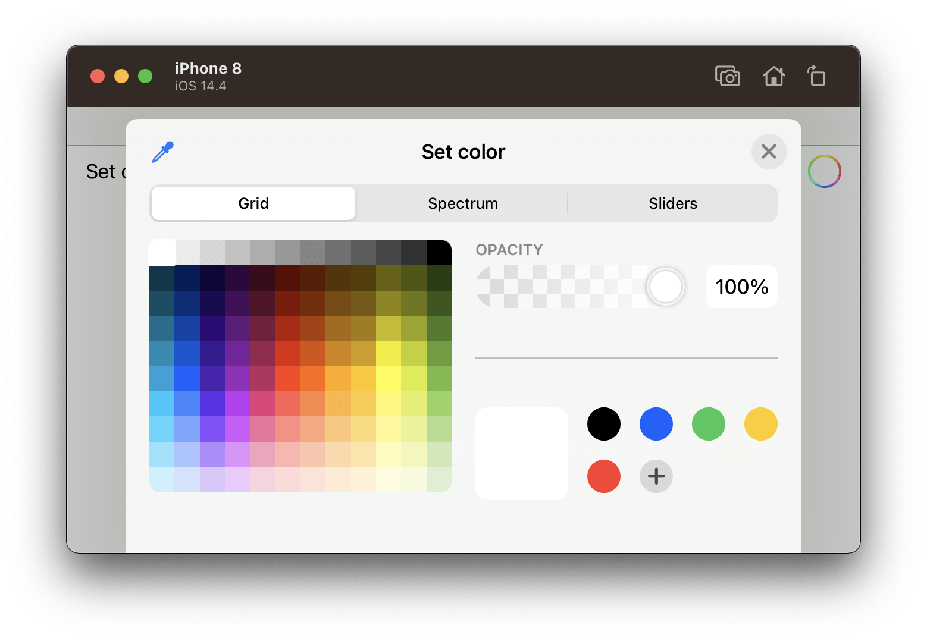Choose the green saved color swatch

click(x=708, y=423)
